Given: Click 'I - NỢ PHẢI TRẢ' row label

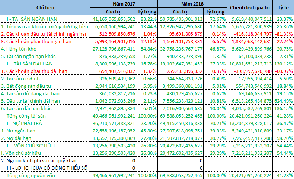Looking at the screenshot, I should coord(24,124).
